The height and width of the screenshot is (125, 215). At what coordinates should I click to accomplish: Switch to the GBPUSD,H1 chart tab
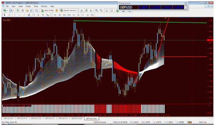[x=50, y=118]
